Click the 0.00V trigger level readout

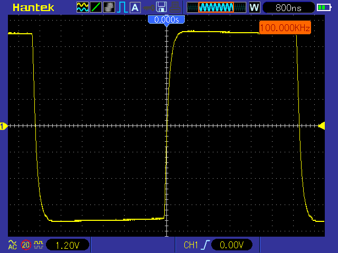pos(232,245)
